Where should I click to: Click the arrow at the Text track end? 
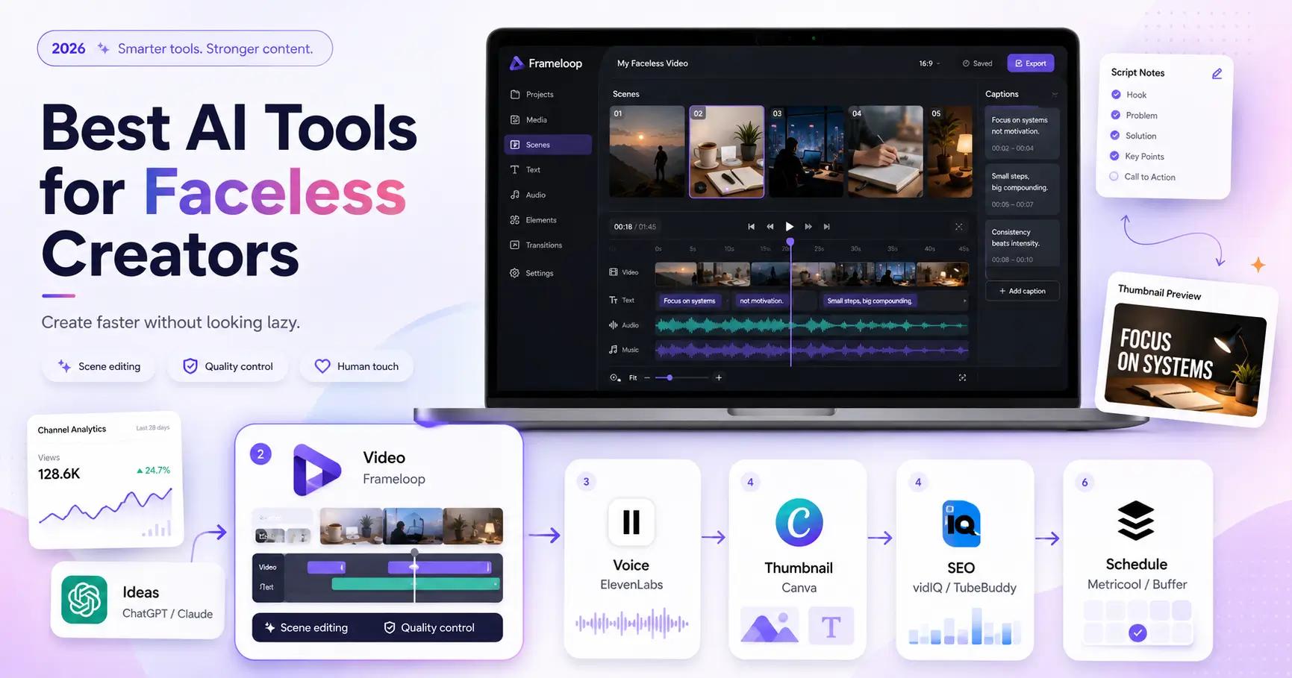[x=964, y=301]
